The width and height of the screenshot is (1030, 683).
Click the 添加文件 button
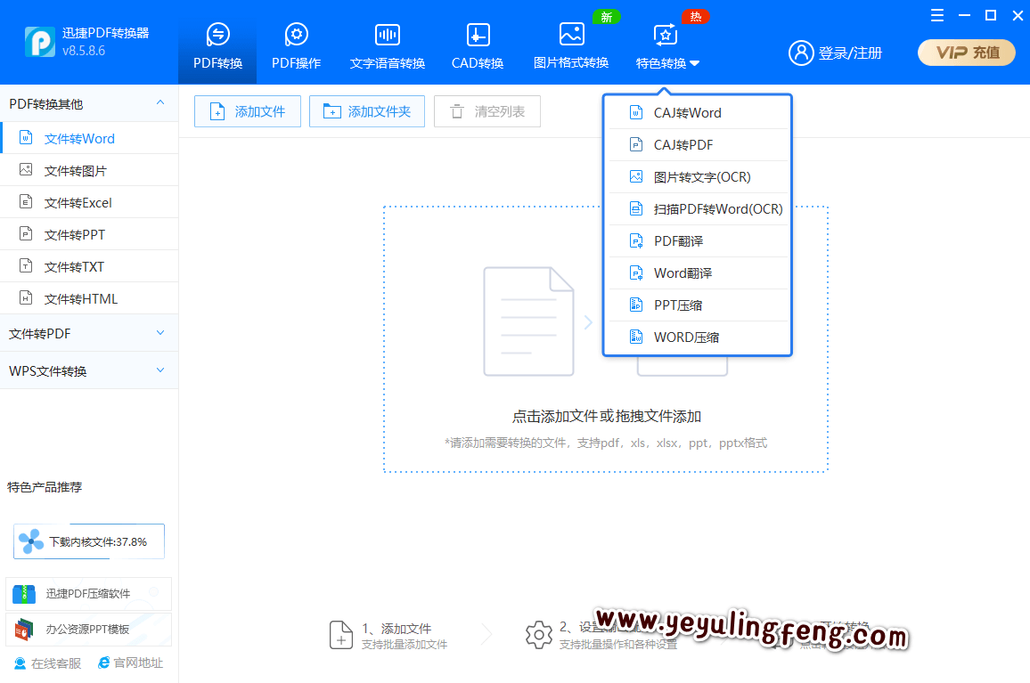tap(248, 111)
